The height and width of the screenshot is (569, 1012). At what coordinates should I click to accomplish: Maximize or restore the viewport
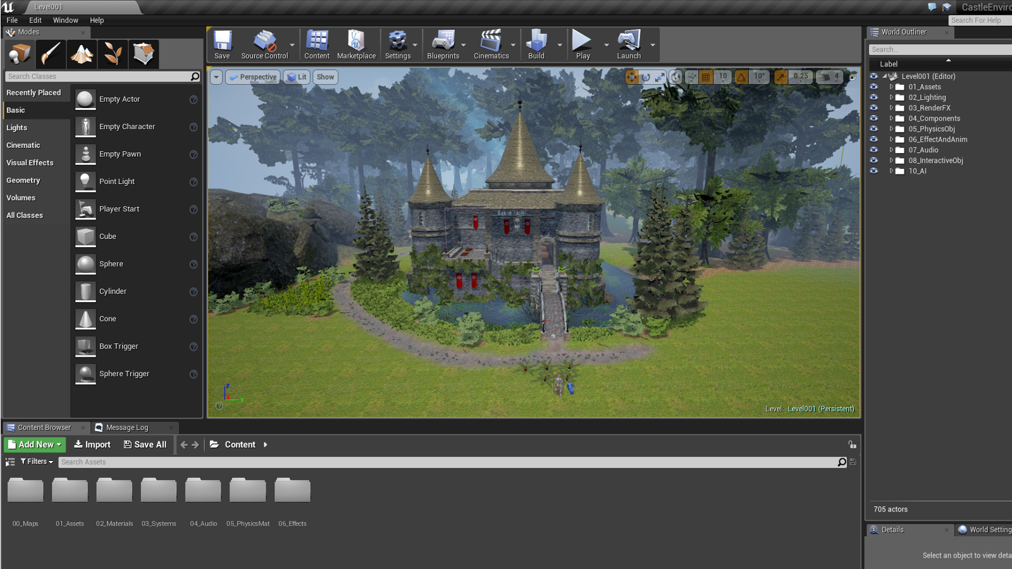[852, 77]
